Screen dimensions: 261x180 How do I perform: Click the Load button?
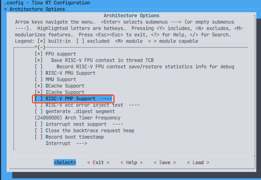(198, 162)
